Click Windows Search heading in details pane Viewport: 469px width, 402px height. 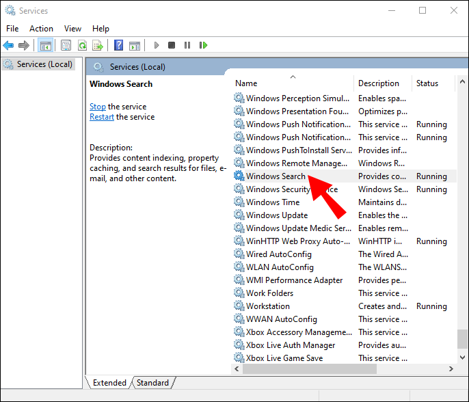pyautogui.click(x=121, y=83)
